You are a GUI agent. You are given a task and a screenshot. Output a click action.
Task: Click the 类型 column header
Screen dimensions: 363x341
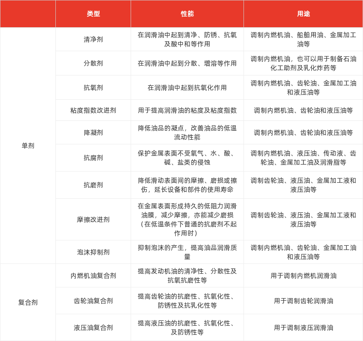pyautogui.click(x=93, y=14)
